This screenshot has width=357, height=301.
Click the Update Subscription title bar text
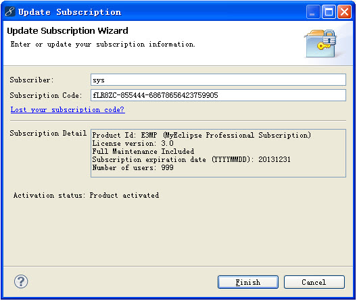[70, 12]
